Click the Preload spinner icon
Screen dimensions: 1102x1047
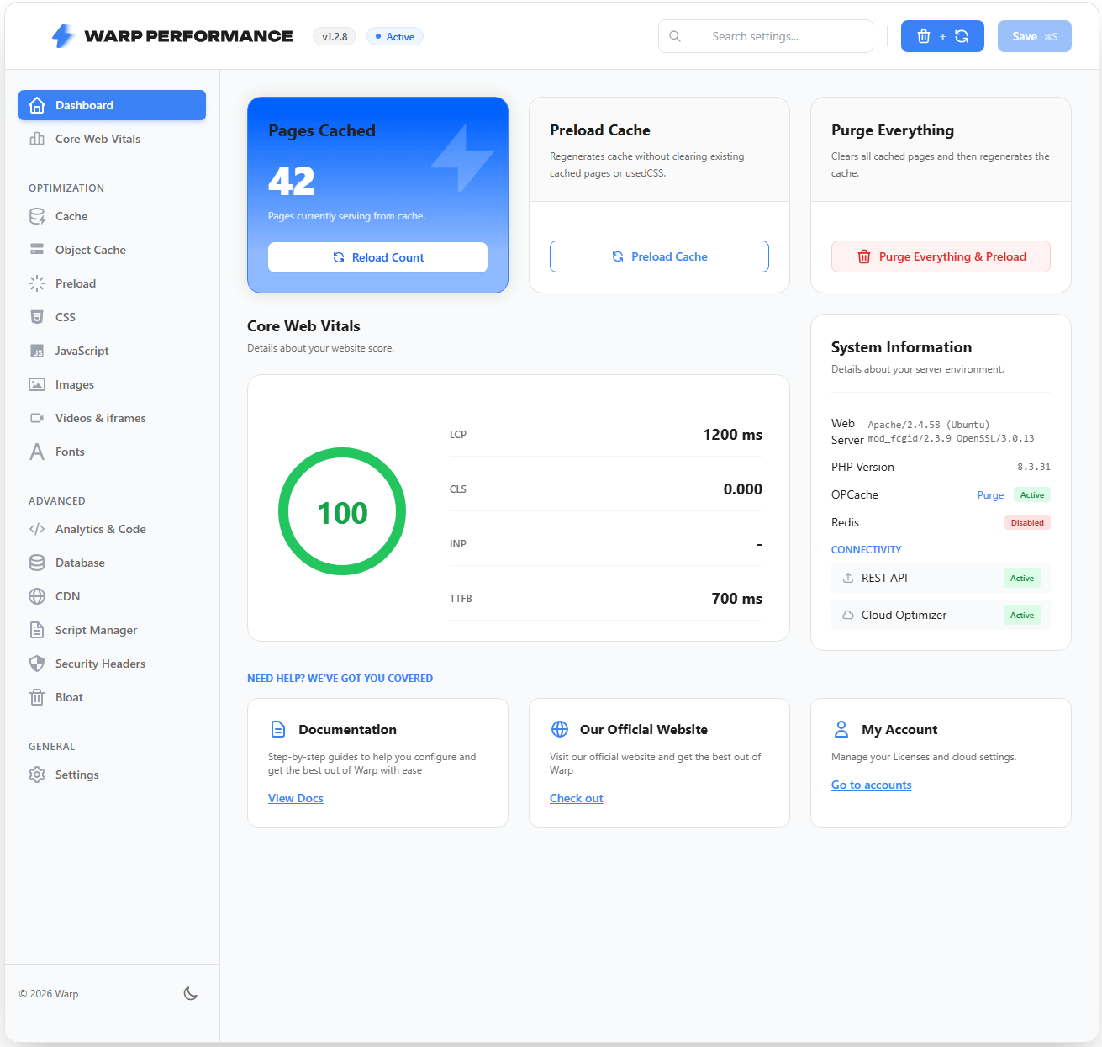pos(37,283)
